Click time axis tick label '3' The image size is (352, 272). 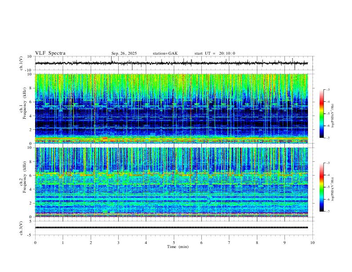pyautogui.click(x=118, y=243)
